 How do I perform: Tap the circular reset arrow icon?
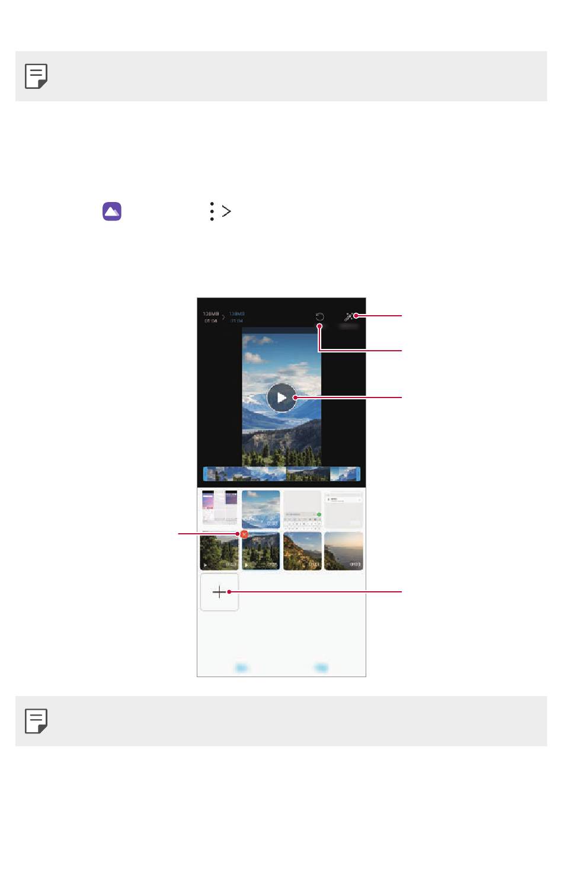[x=319, y=317]
